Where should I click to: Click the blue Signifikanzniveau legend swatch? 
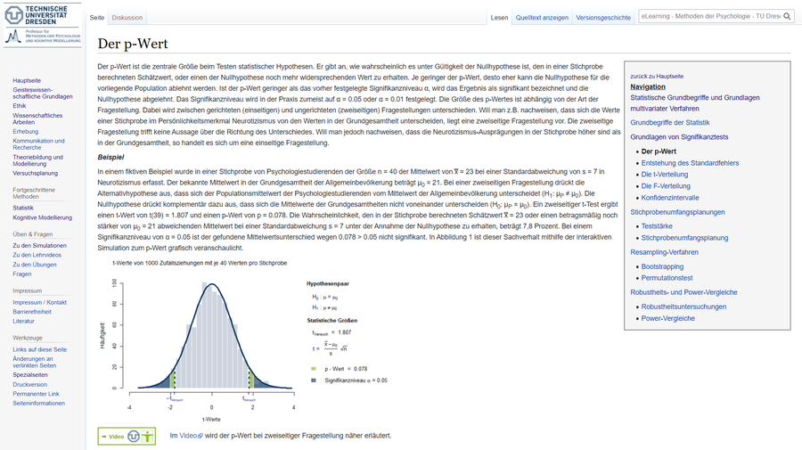coord(314,380)
